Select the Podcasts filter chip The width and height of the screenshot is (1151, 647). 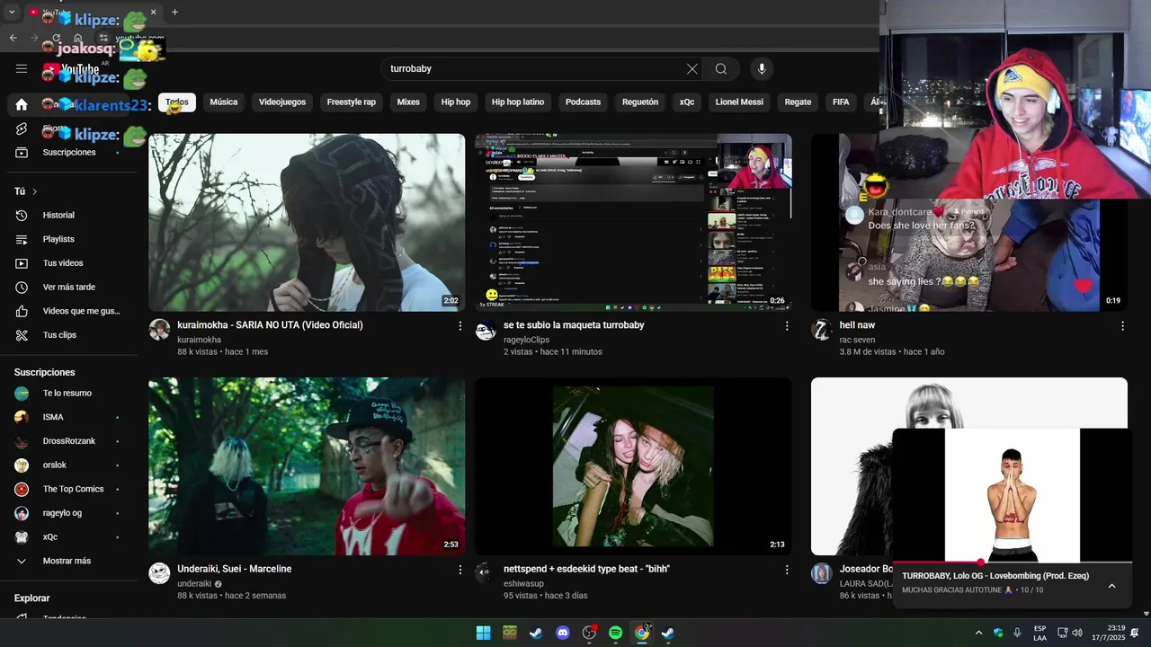pyautogui.click(x=583, y=102)
